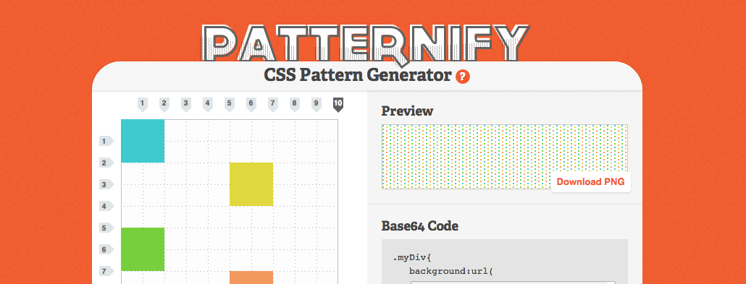Click the orange block in the grid
The image size is (746, 284).
pyautogui.click(x=251, y=277)
